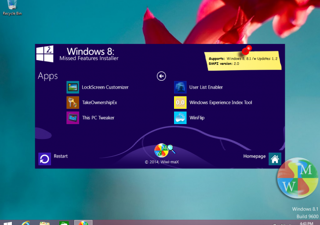The image size is (320, 225).
Task: Launch This PC Tweaker via its icon
Action: pos(73,118)
